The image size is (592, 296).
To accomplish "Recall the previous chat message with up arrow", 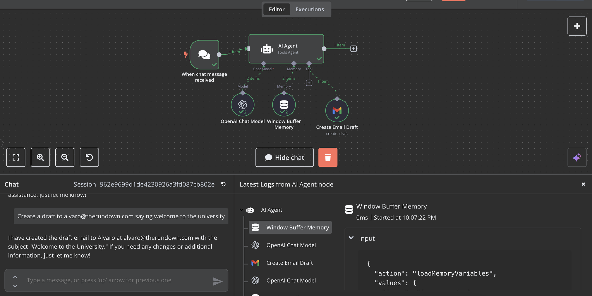I will click(x=15, y=276).
